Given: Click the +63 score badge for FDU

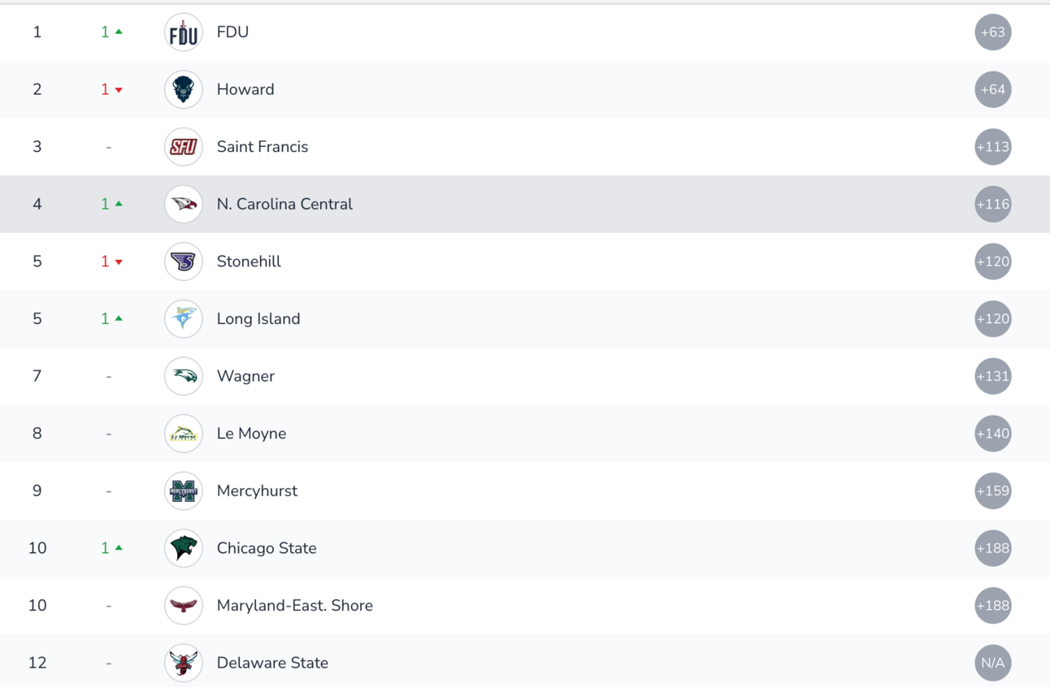Looking at the screenshot, I should [x=992, y=32].
